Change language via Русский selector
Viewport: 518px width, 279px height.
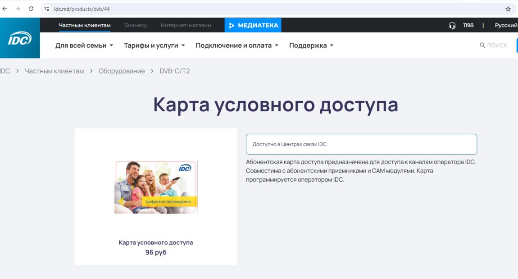(506, 25)
